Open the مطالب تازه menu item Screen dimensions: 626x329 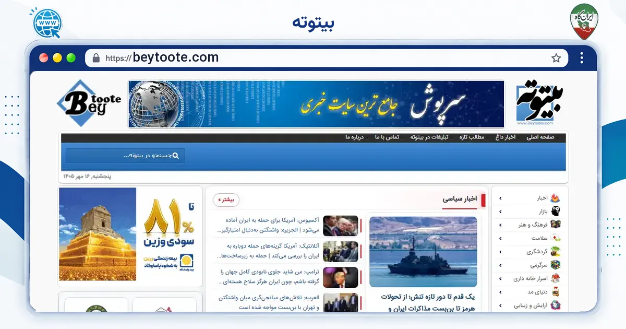[472, 137]
